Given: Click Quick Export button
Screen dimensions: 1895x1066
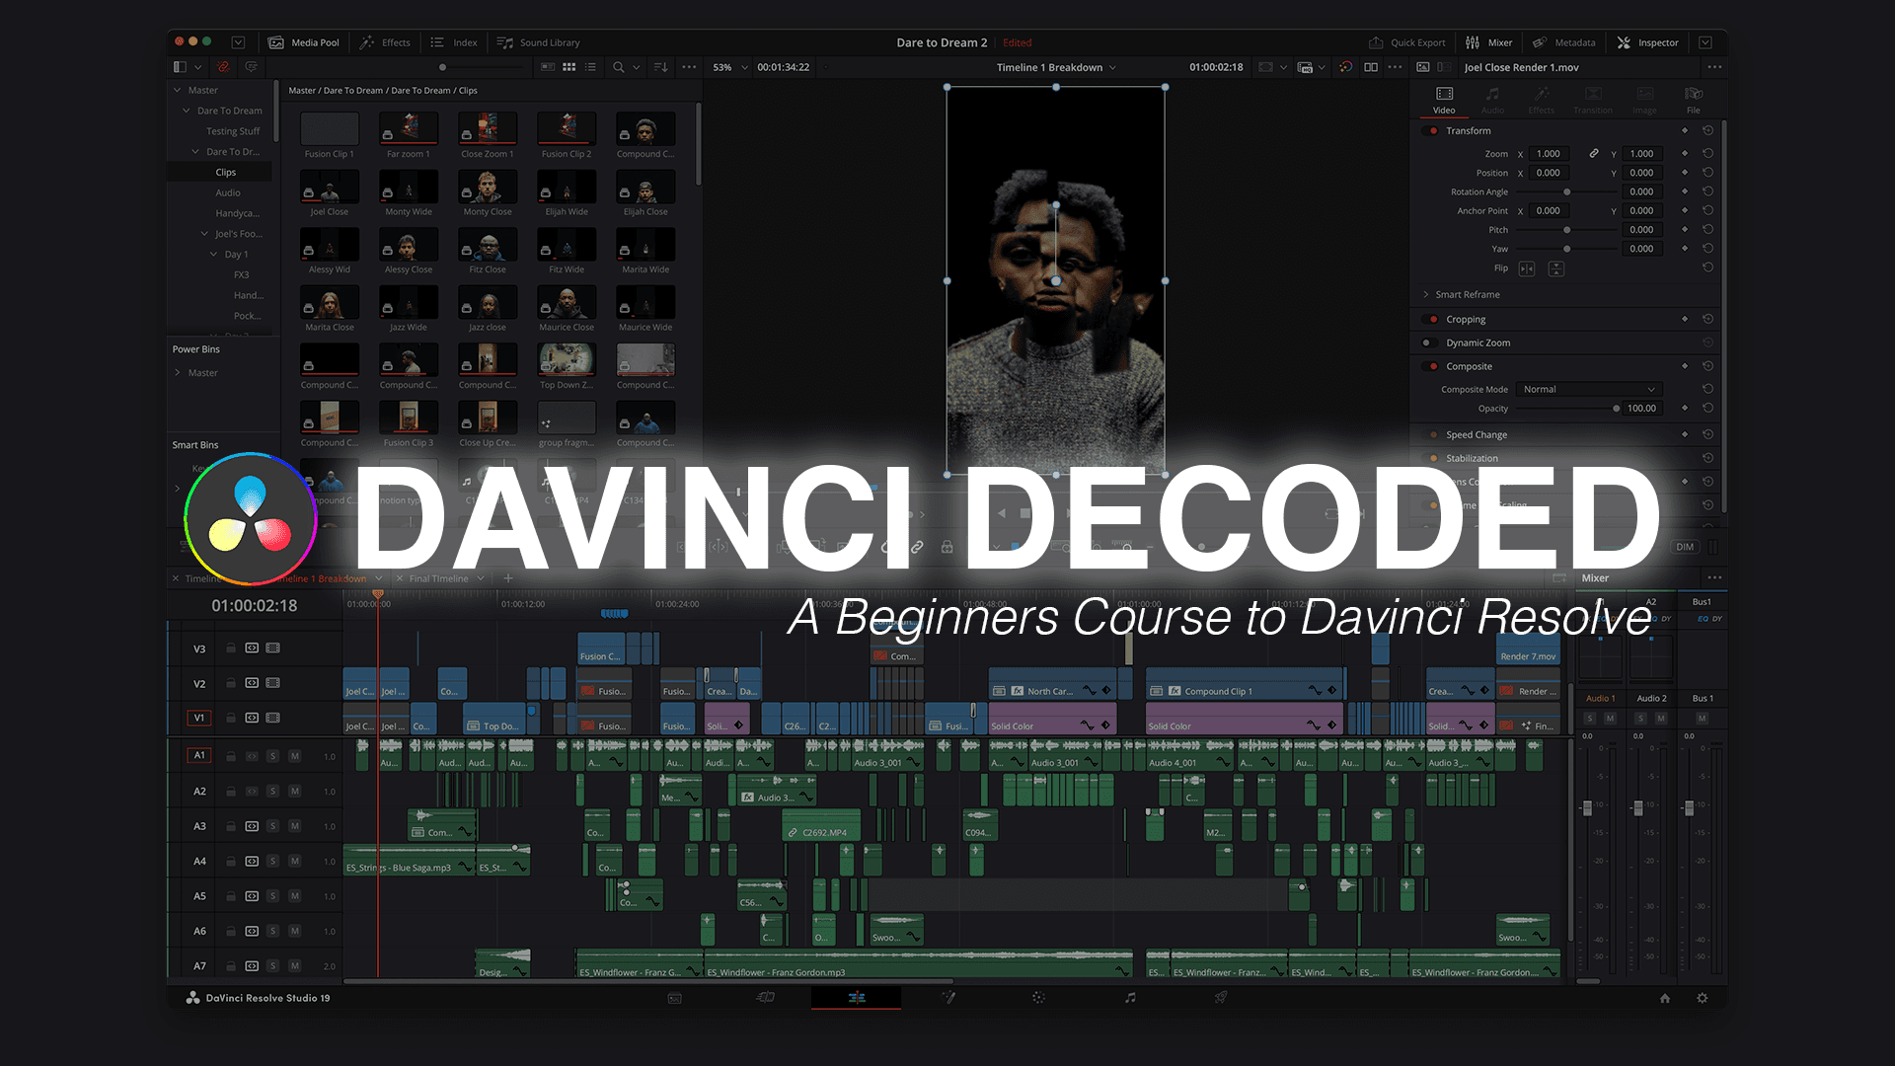Looking at the screenshot, I should pos(1406,42).
